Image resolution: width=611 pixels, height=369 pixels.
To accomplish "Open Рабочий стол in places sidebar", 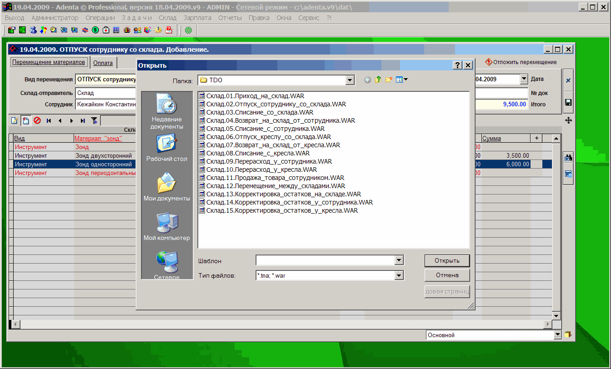I will [x=166, y=148].
